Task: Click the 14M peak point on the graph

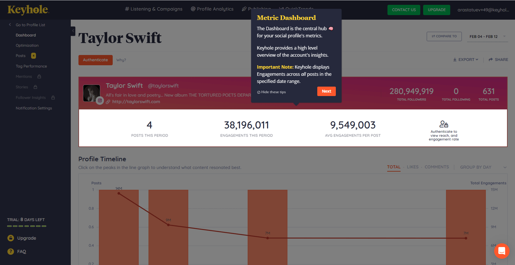Action: click(119, 193)
